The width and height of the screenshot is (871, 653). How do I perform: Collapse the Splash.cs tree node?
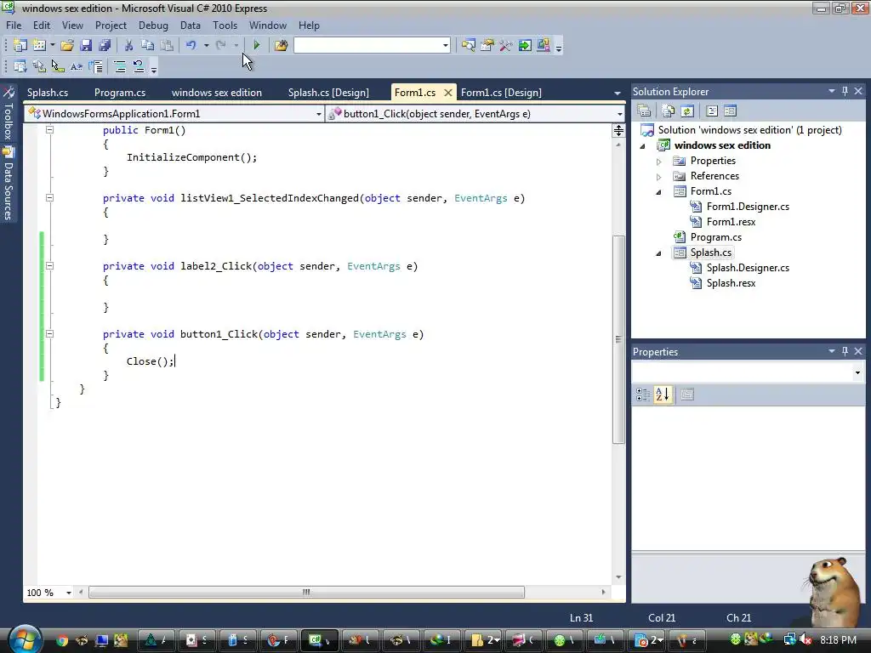[659, 253]
